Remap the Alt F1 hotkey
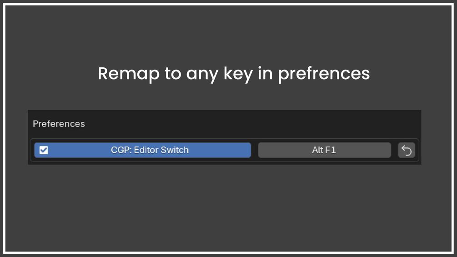The width and height of the screenshot is (457, 257). (324, 150)
